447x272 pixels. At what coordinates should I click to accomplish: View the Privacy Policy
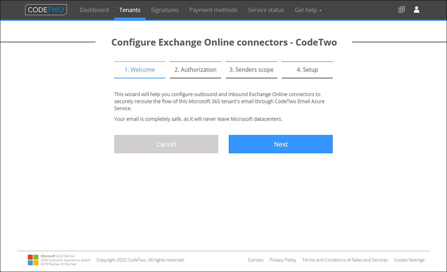click(283, 260)
